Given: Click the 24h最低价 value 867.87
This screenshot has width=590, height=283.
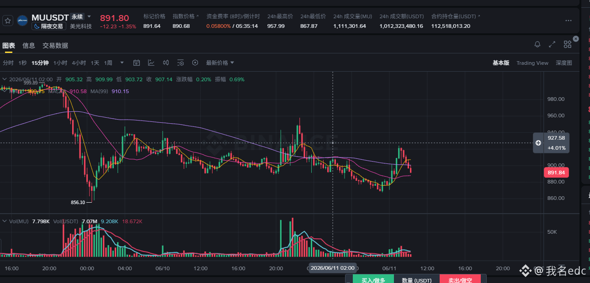Looking at the screenshot, I should click(309, 26).
